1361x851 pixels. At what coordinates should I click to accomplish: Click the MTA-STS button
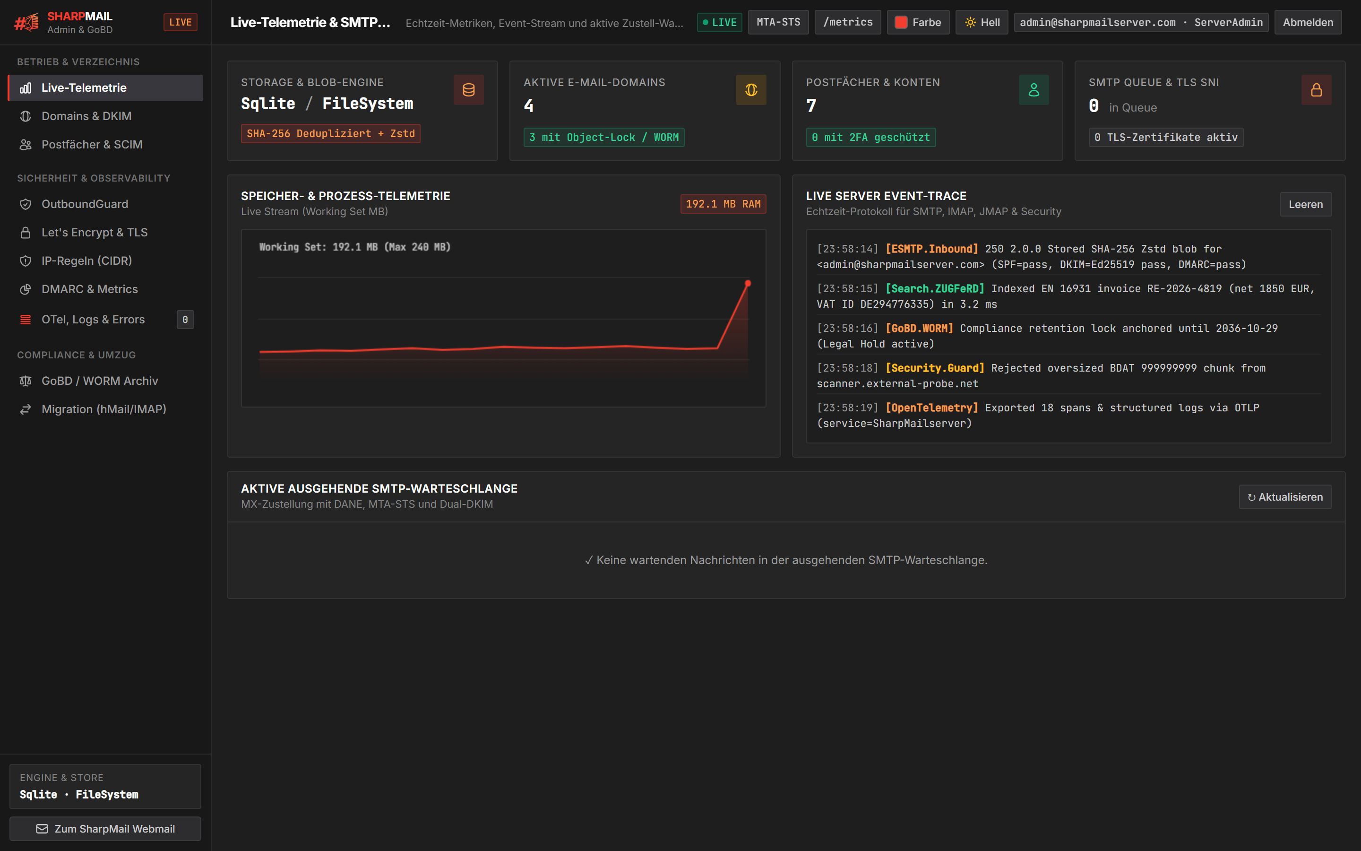(778, 23)
